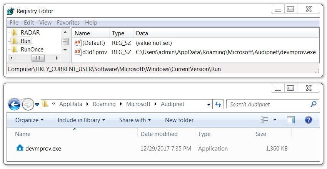Select the RunOnce key in the tree
This screenshot has height=169, width=327.
[32, 50]
